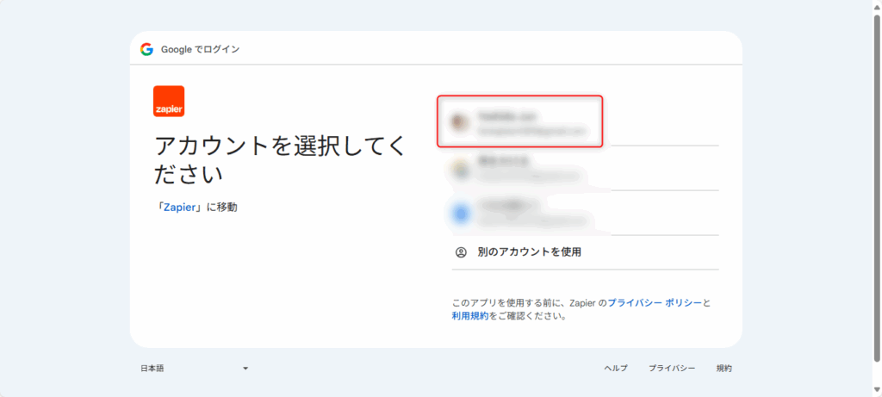Pick the third account's name text
882x397 pixels.
pos(508,205)
